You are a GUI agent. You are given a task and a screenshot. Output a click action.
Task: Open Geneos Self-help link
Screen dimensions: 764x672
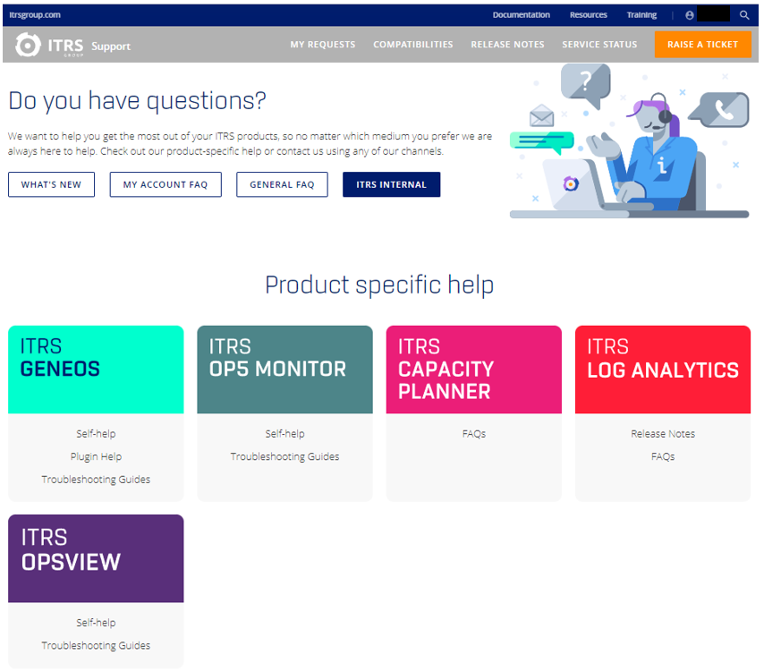tap(96, 434)
